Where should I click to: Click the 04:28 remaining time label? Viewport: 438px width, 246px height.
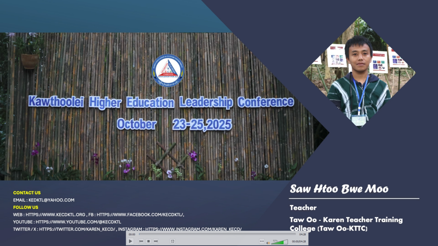pyautogui.click(x=302, y=234)
